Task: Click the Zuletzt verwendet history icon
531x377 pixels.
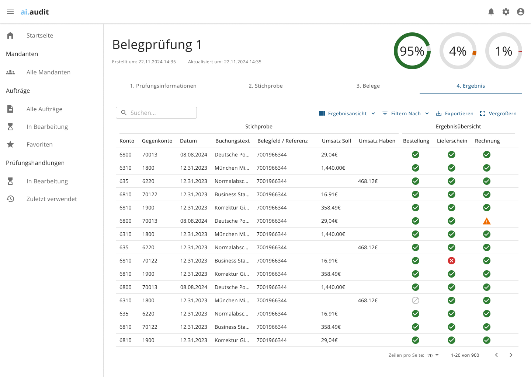Action: pyautogui.click(x=10, y=199)
